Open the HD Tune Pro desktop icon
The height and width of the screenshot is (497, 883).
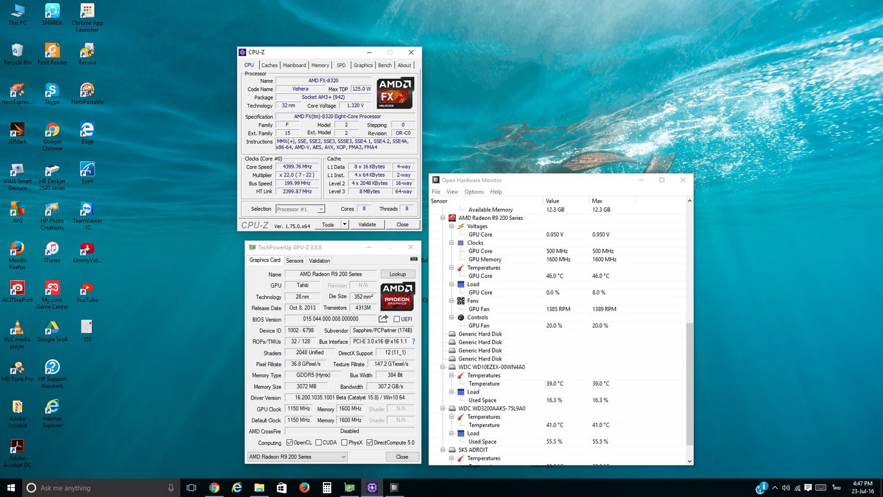(17, 368)
